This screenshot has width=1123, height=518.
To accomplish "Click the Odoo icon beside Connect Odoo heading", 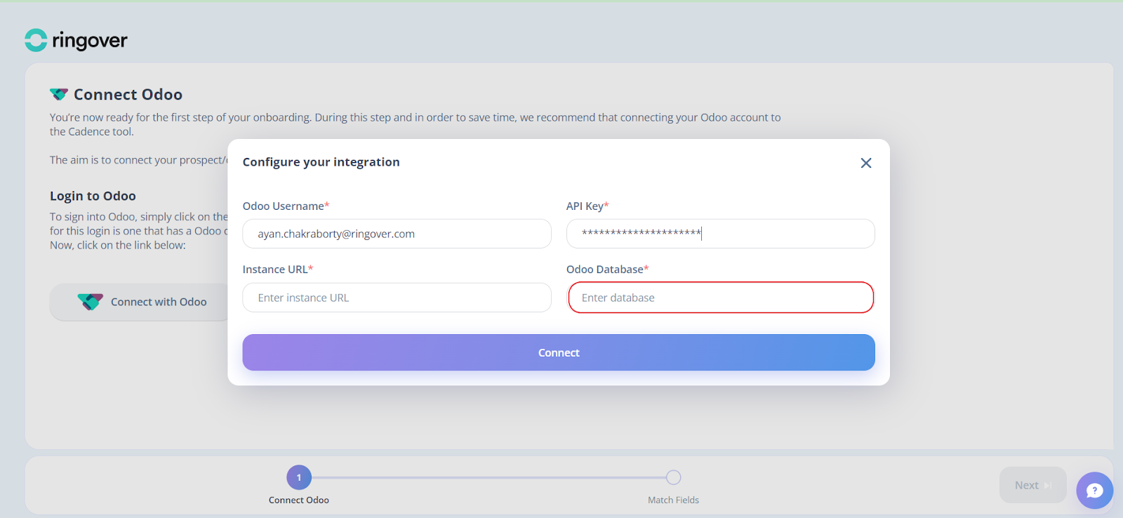I will (59, 94).
